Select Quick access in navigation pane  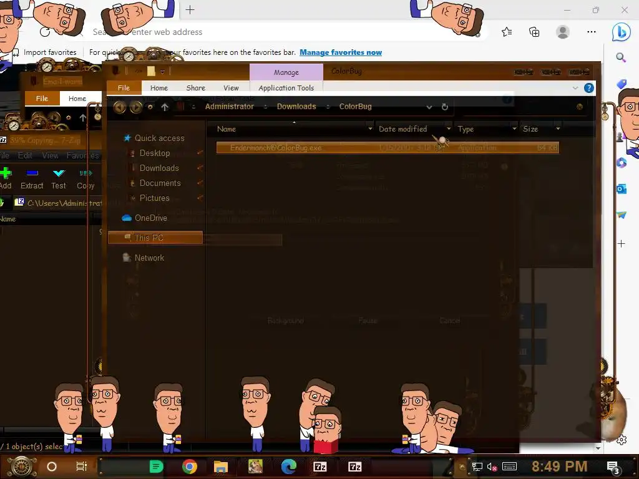click(x=159, y=138)
